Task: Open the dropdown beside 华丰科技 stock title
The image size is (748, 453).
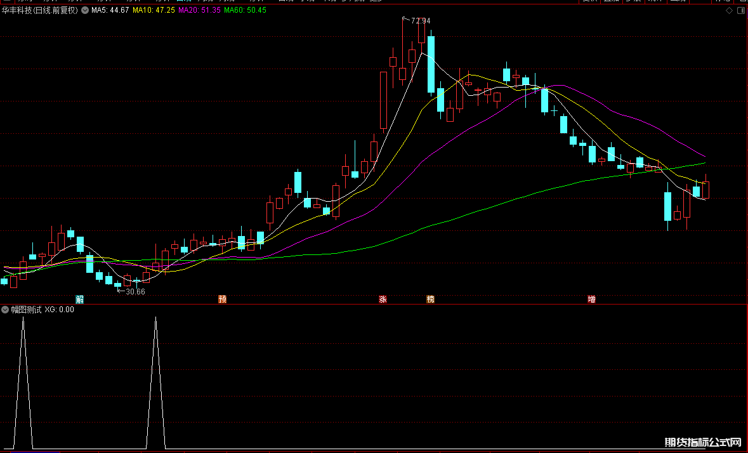Action: point(85,10)
